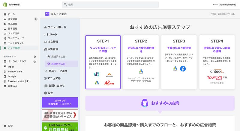
Task: Click the アプリ管理 grid icon
Action: pos(5,48)
